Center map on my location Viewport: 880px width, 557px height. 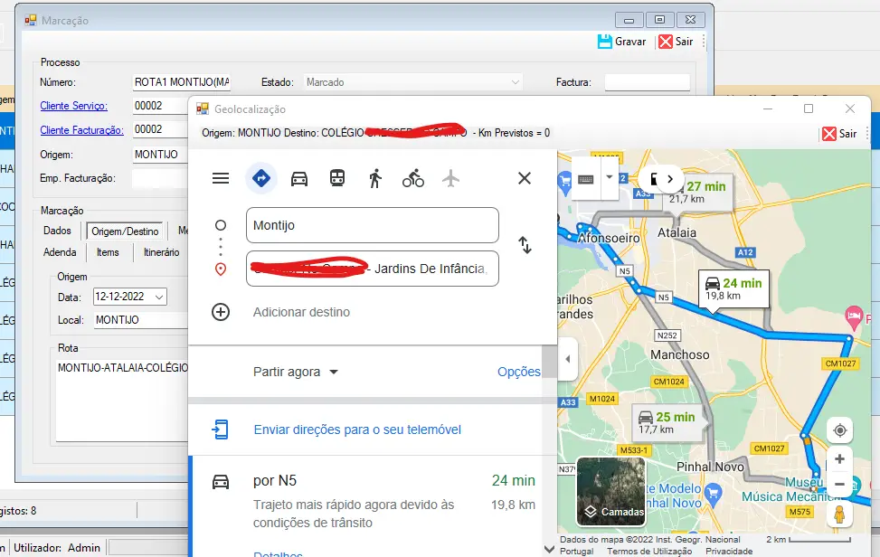coord(840,430)
